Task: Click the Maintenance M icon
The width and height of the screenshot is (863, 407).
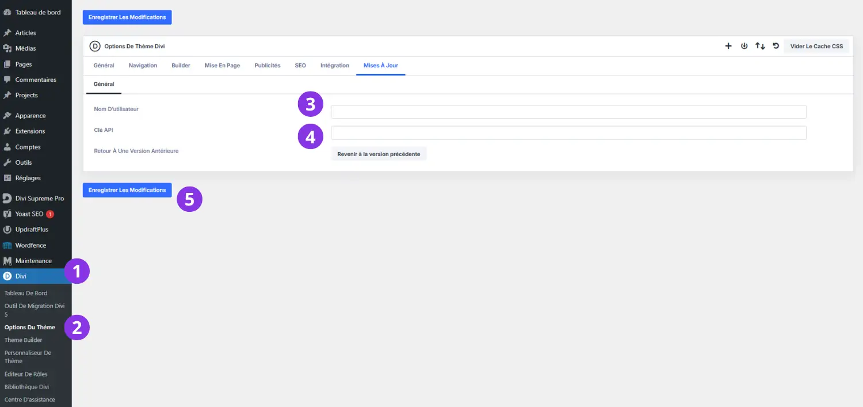Action: tap(7, 261)
